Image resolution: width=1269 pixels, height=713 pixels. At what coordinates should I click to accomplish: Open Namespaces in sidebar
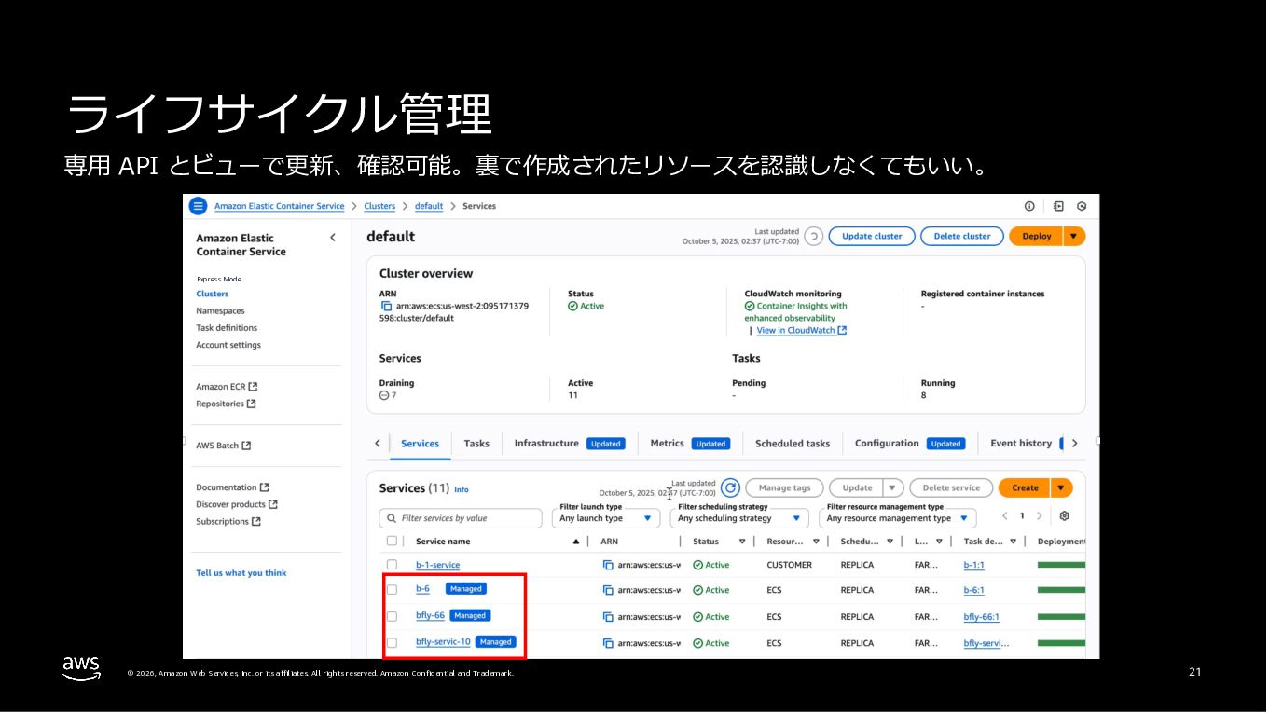coord(220,311)
